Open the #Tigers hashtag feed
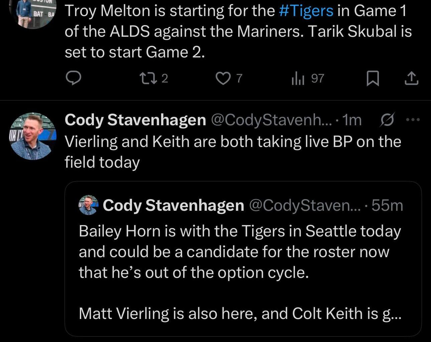 click(x=306, y=10)
